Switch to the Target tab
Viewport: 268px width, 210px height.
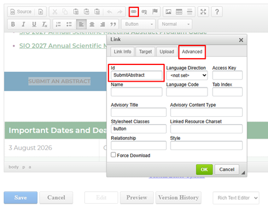click(145, 52)
